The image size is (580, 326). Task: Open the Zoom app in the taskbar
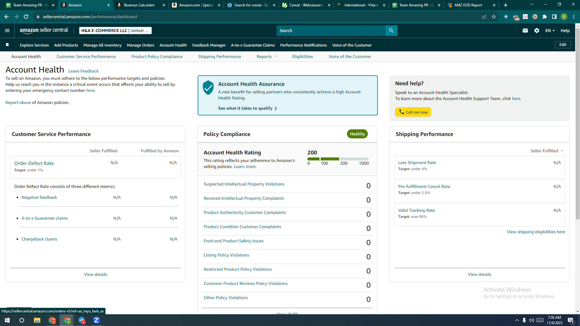click(96, 320)
